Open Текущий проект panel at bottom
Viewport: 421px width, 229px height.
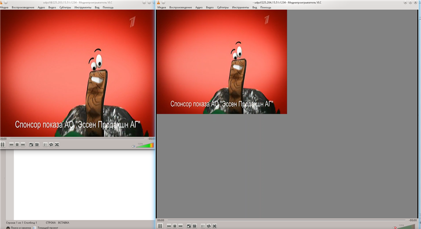click(x=46, y=227)
